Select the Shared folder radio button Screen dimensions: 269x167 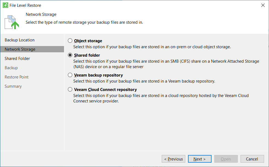pos(70,55)
